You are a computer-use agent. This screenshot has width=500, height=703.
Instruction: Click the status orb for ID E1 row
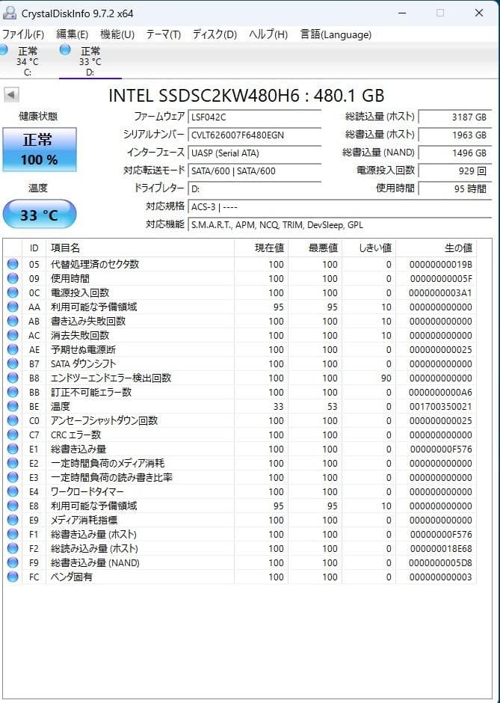13,449
